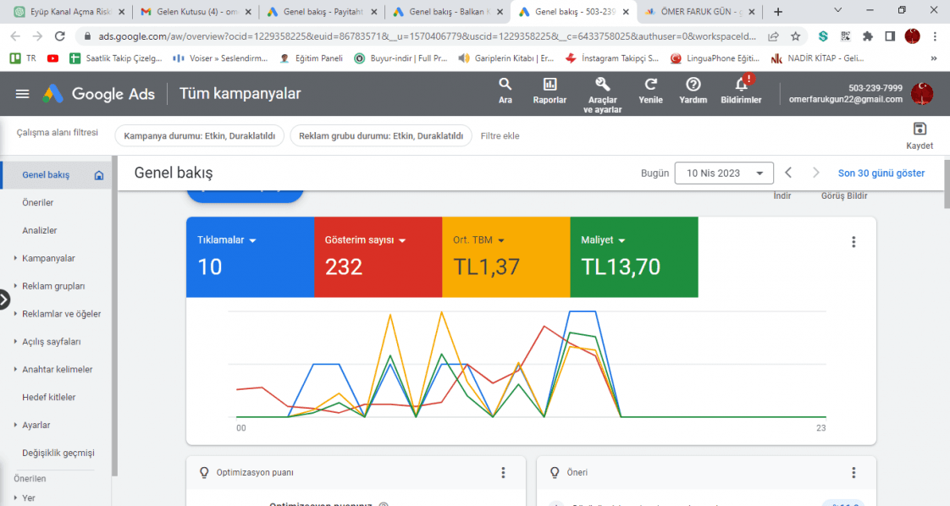Viewport: 950px width, 506px height.
Task: Open Öneri card three-dot menu
Action: (x=853, y=473)
